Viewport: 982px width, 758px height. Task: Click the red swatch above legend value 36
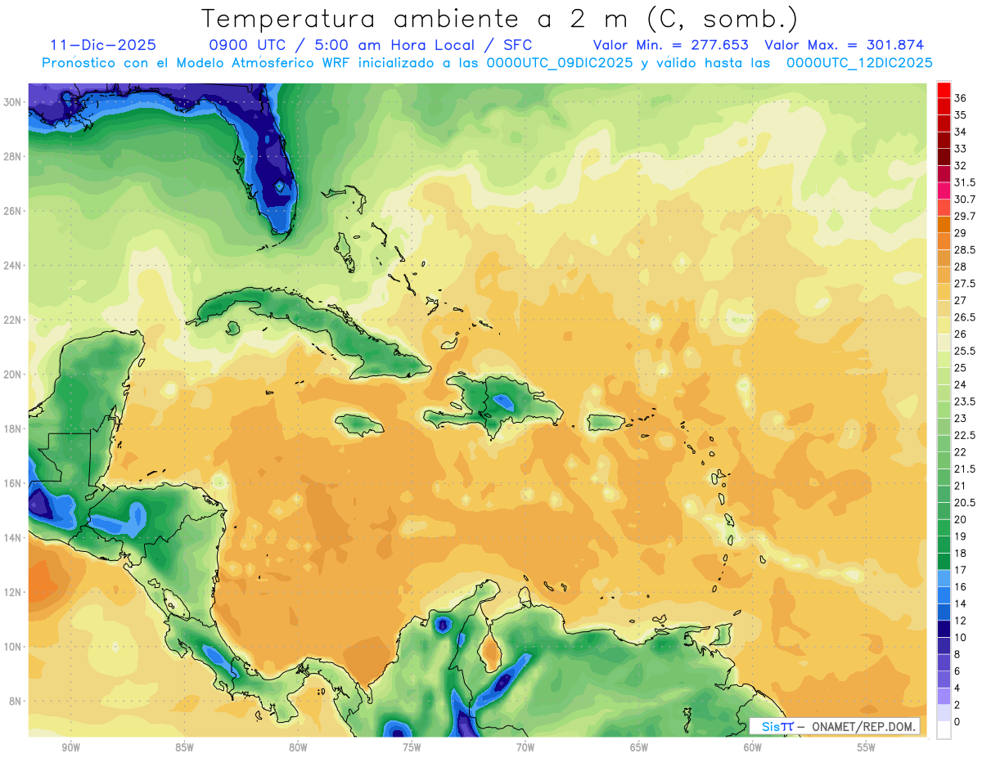pos(944,89)
